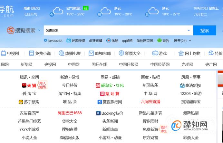Click the 热播电影 film reel icon
Screen dimensions: 223x143
pos(61,53)
